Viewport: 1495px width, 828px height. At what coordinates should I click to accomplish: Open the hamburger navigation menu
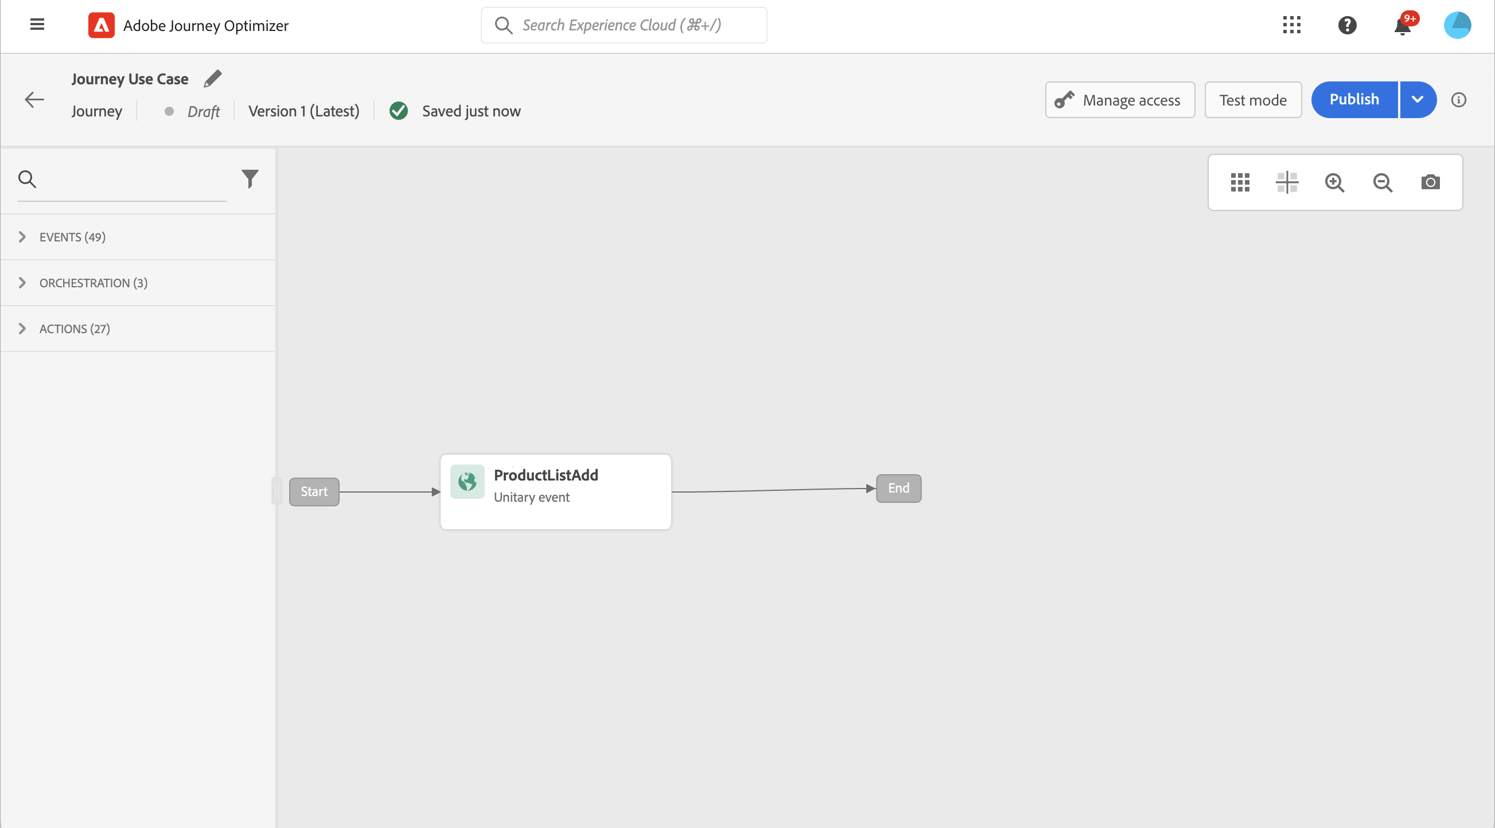[37, 25]
